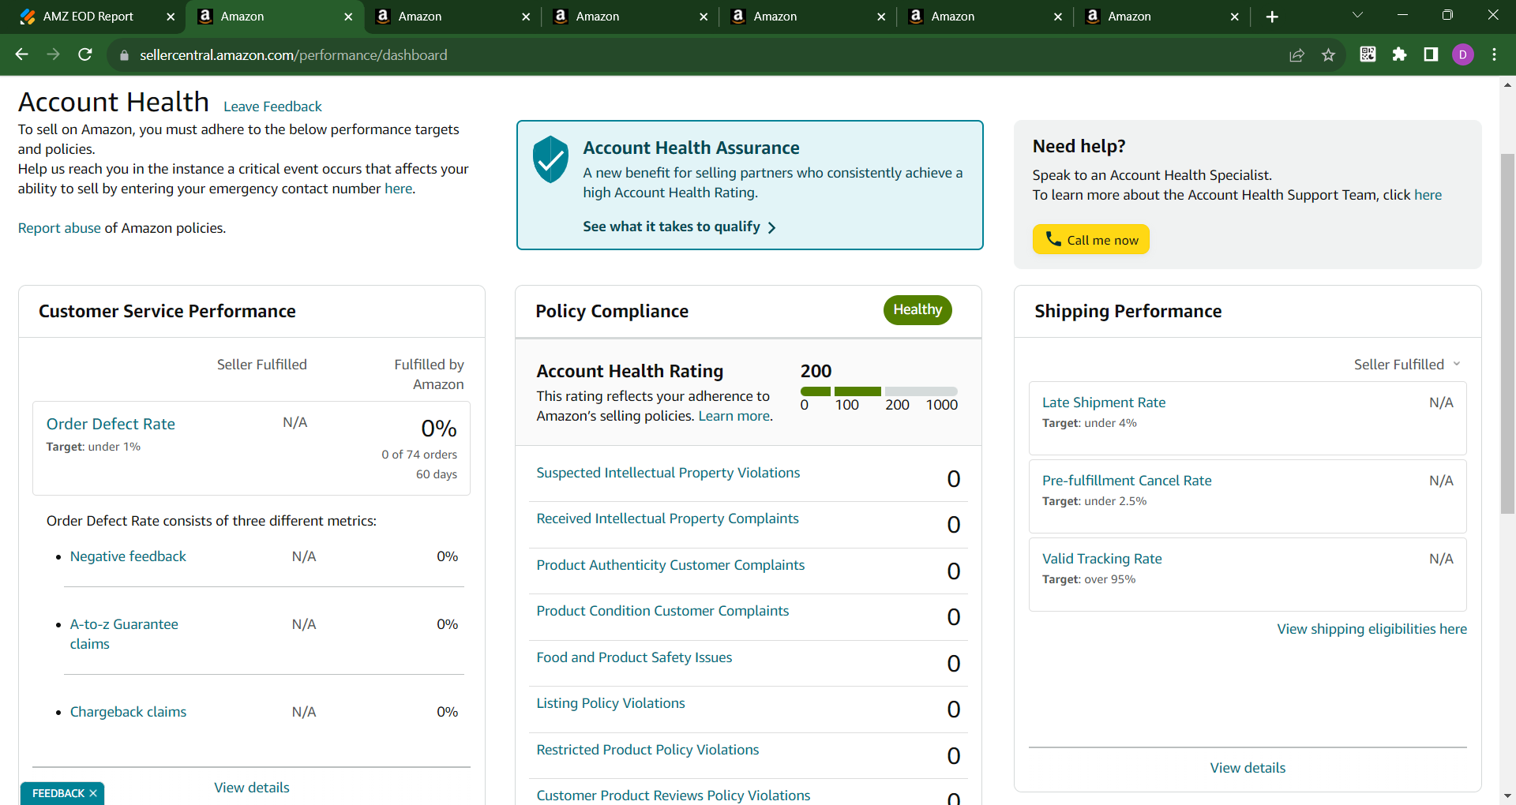This screenshot has height=805, width=1516.
Task: Click the vertical page scrollbar thumb
Action: 1507,334
